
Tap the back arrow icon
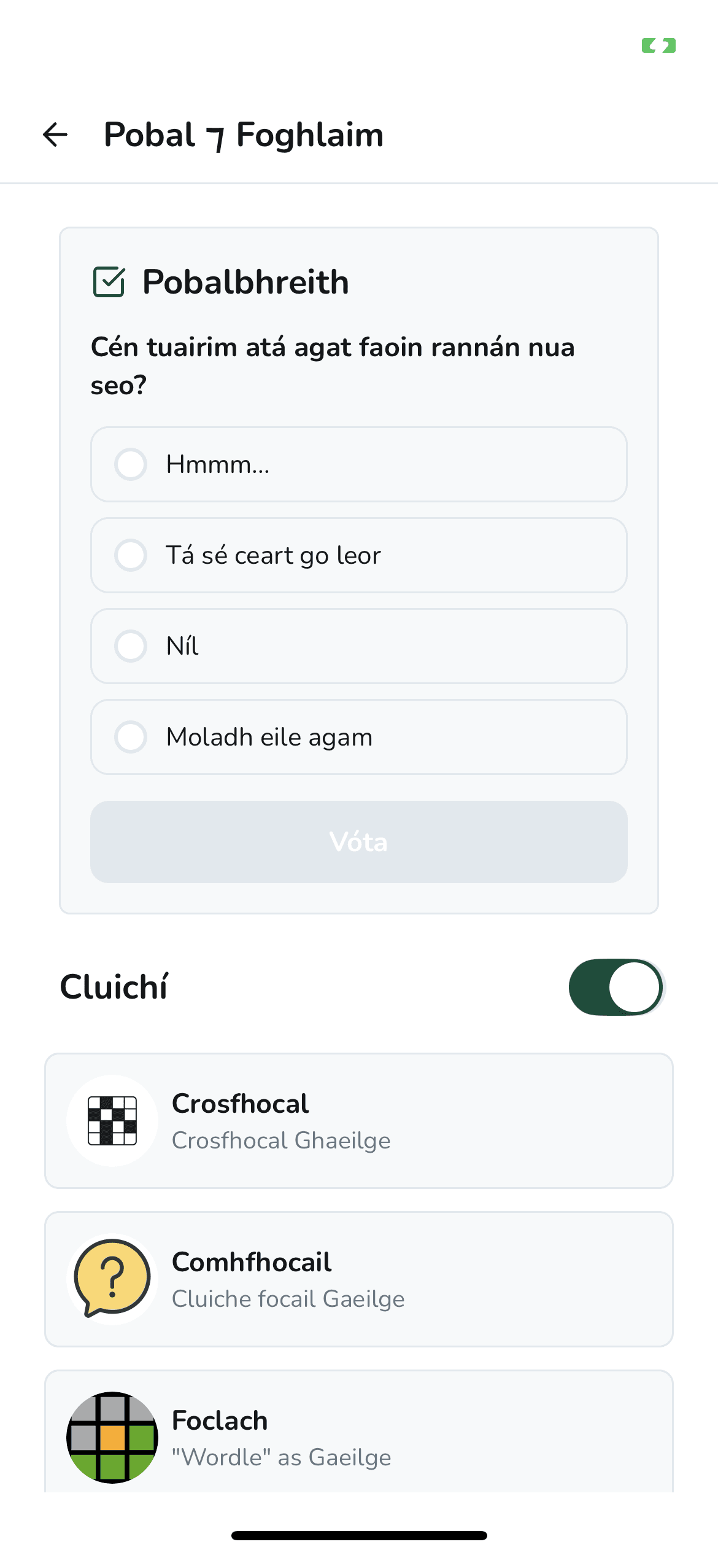(55, 135)
